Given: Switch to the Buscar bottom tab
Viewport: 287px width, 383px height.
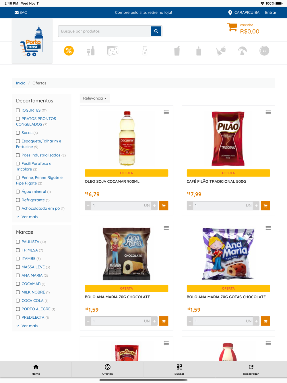Looking at the screenshot, I should coord(179,370).
